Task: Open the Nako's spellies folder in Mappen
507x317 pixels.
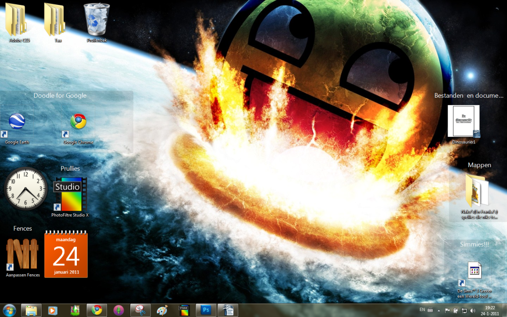Action: tap(479, 196)
